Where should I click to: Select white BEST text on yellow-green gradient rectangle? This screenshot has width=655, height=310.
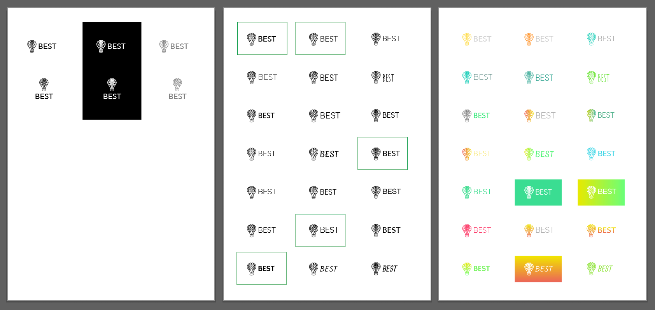607,192
